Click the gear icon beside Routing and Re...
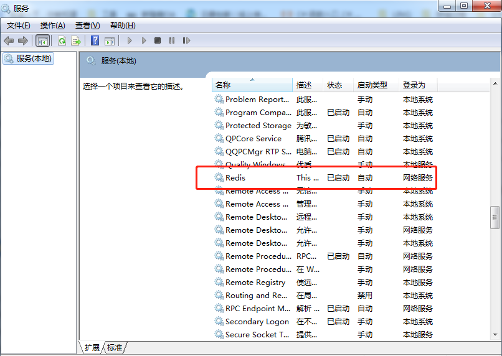 (219, 295)
